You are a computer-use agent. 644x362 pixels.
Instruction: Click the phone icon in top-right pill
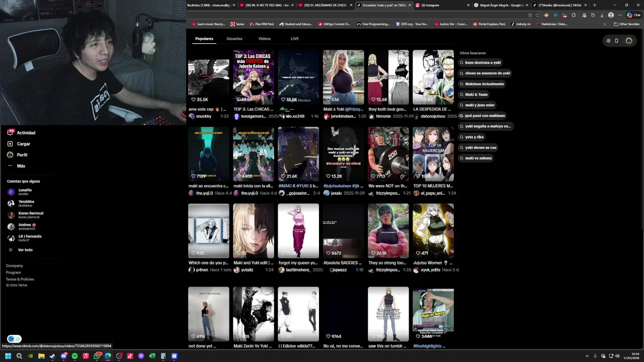(x=616, y=41)
